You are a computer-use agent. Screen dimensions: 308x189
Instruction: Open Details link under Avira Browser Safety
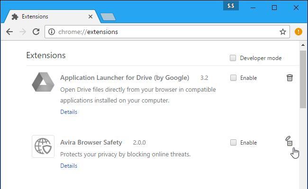69,166
